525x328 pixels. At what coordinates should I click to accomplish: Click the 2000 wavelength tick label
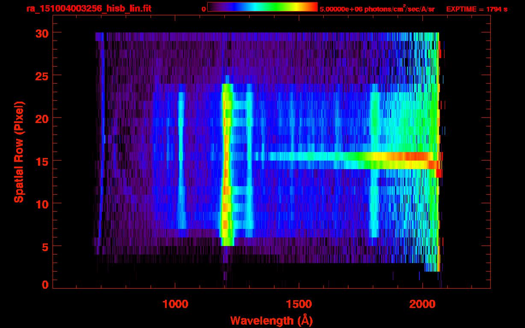422,304
